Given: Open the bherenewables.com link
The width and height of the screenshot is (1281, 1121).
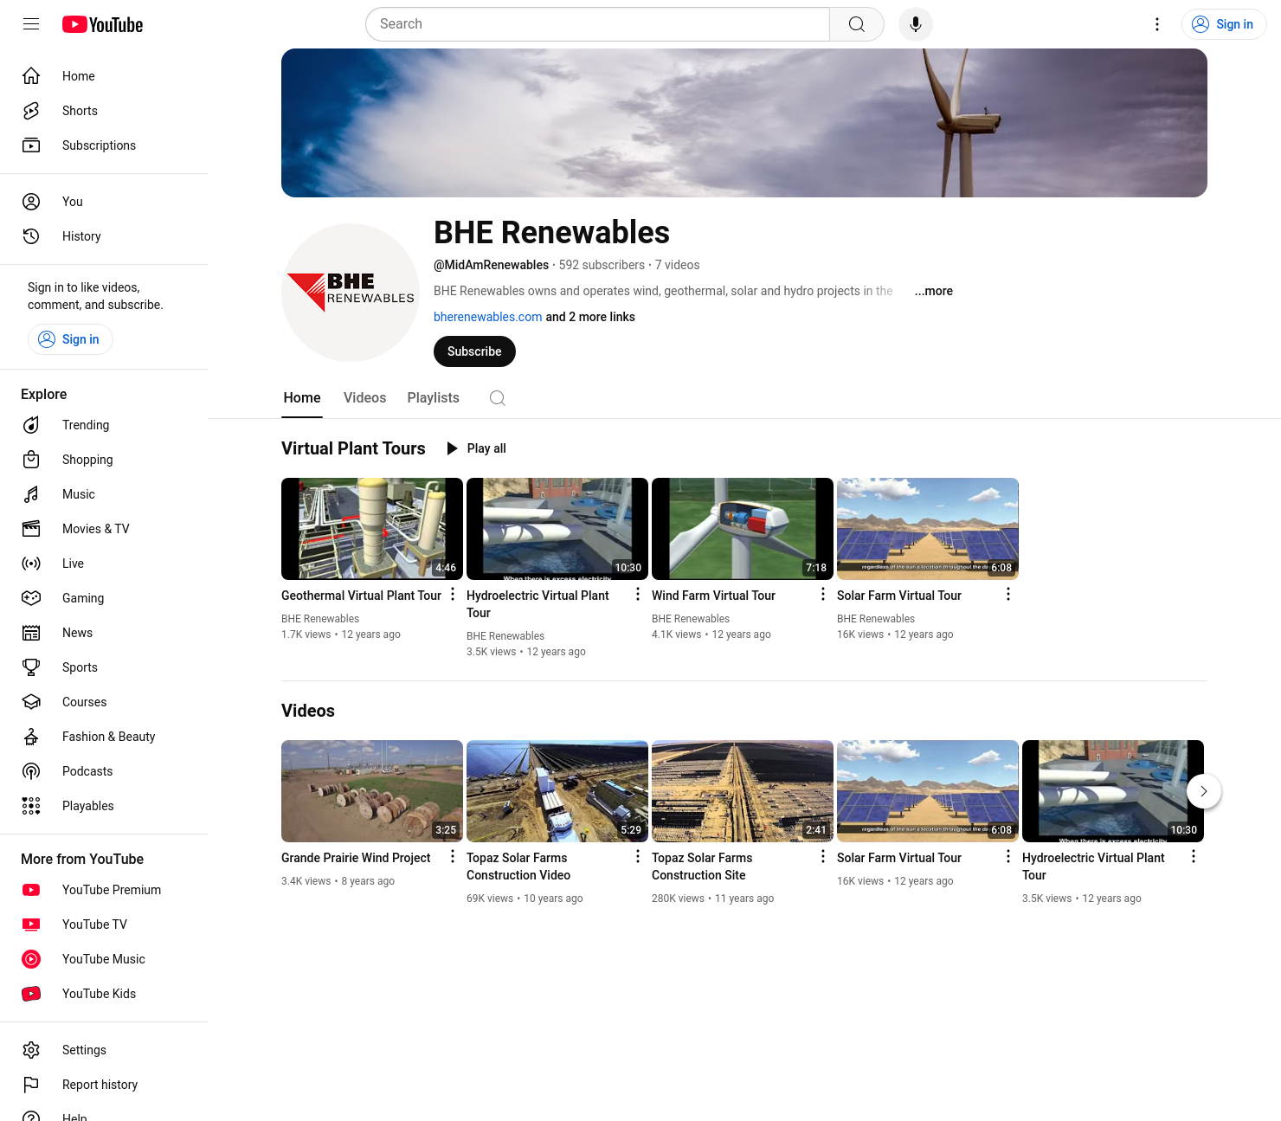Looking at the screenshot, I should tap(487, 317).
